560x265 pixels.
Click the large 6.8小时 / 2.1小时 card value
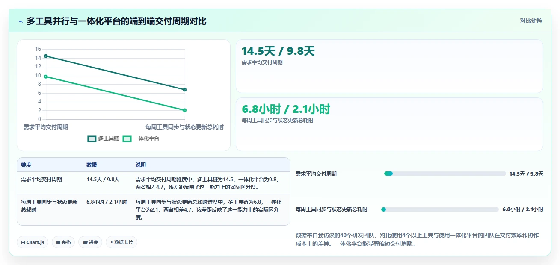[286, 109]
